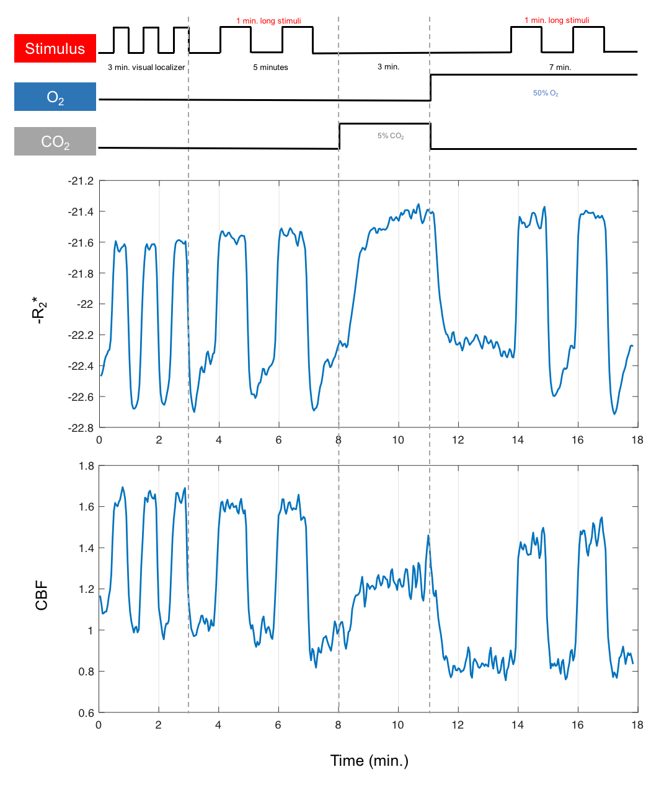Click the 1.8 tick on the CBF axis
664x785 pixels.
[x=87, y=466]
